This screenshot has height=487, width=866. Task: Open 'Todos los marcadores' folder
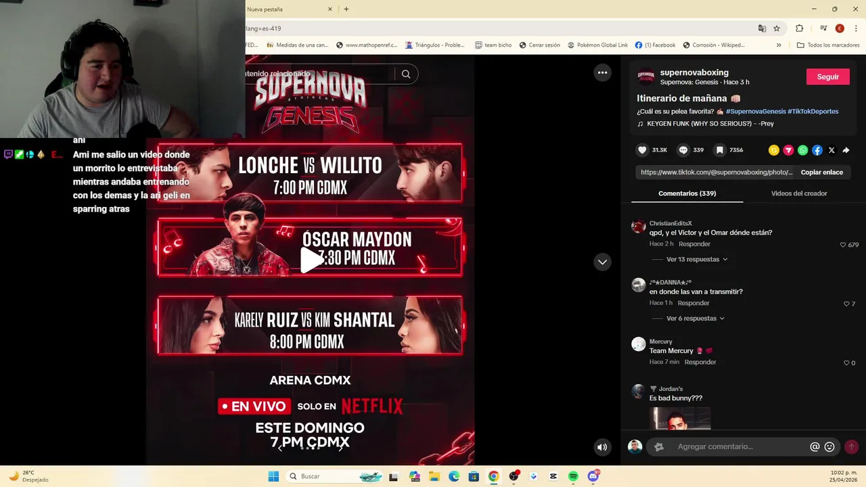click(828, 45)
